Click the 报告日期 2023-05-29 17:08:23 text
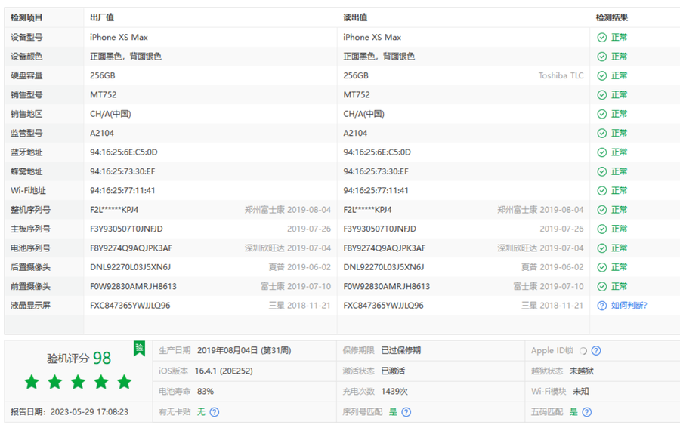Screen dimensions: 680x434 coord(70,412)
